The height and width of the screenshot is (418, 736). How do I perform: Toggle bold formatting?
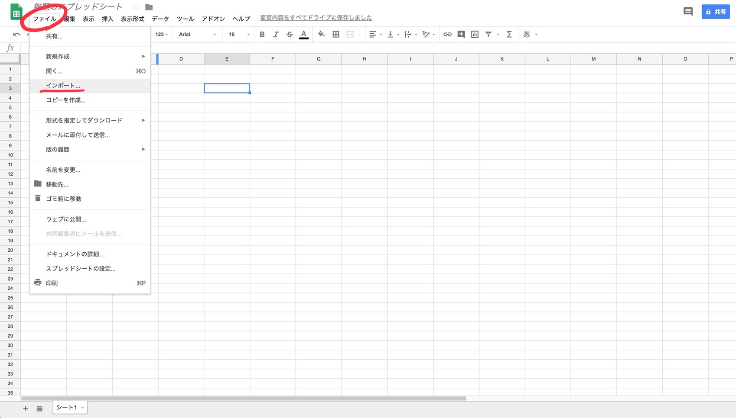coord(262,34)
